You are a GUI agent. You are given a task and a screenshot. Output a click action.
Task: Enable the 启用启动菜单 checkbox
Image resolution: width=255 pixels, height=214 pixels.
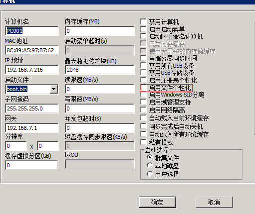(x=143, y=29)
